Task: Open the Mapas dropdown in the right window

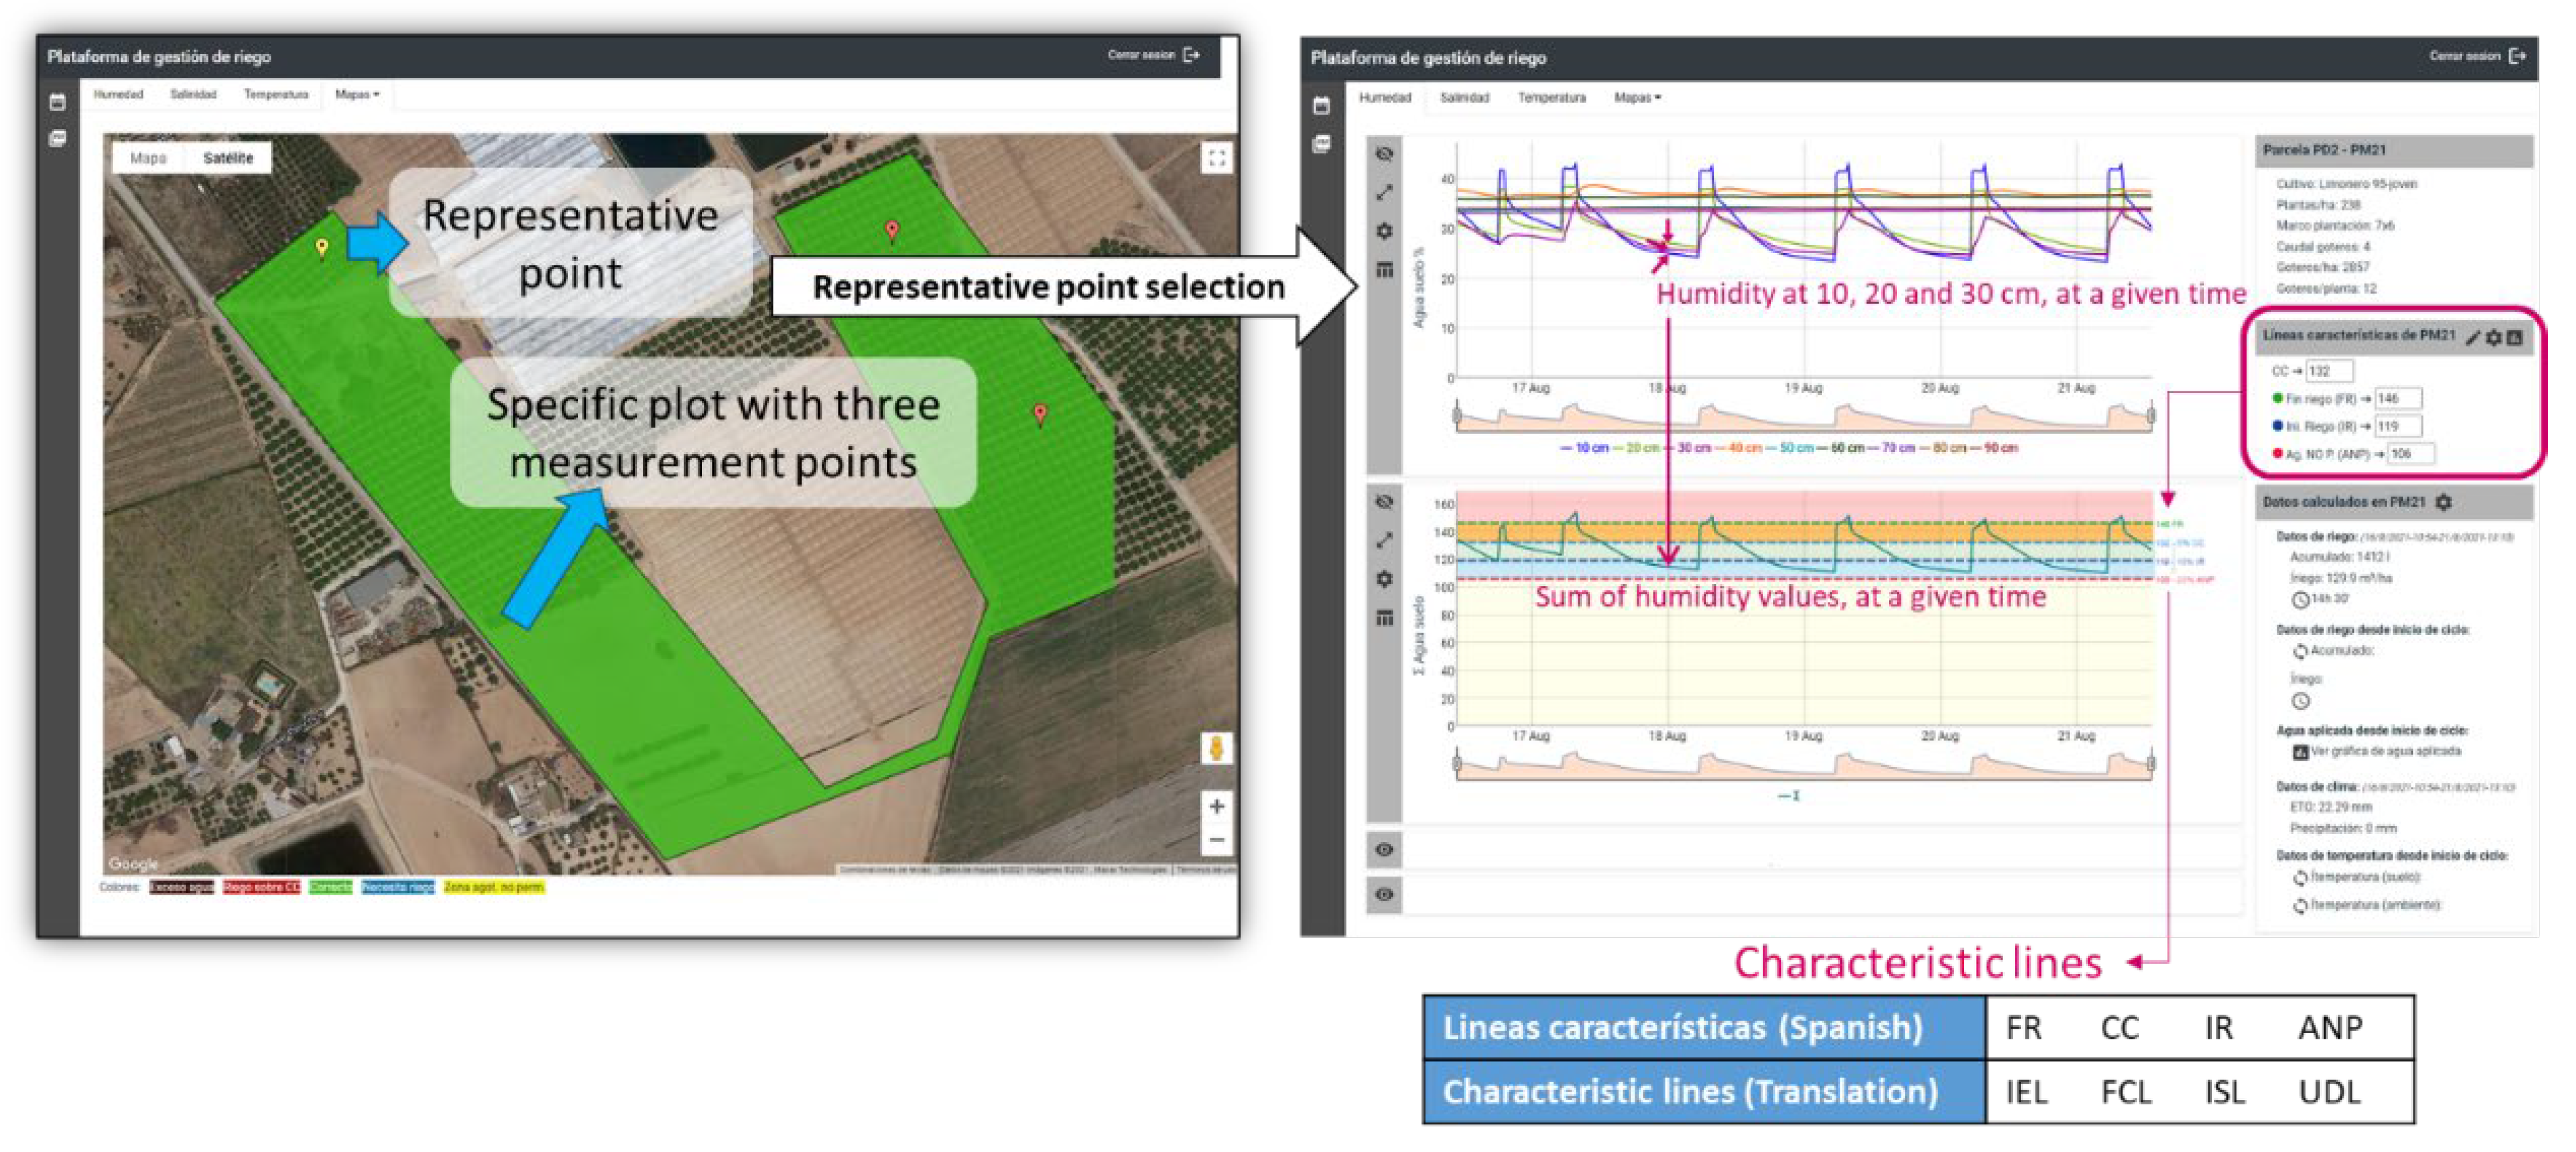Action: (x=1637, y=97)
